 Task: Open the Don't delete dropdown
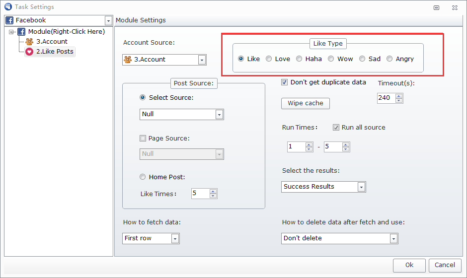click(x=394, y=239)
